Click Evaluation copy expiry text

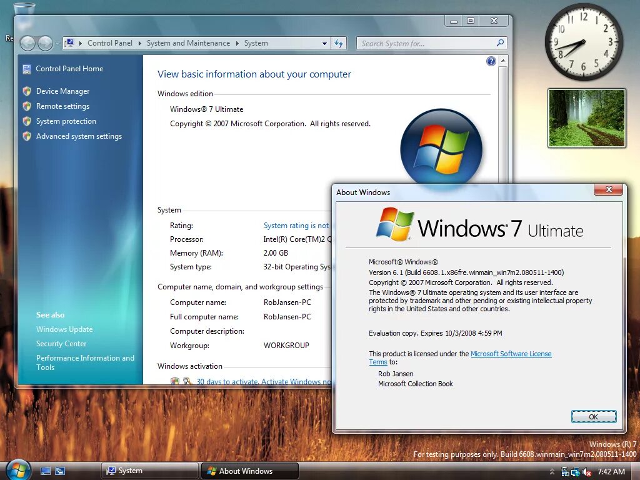click(x=436, y=333)
